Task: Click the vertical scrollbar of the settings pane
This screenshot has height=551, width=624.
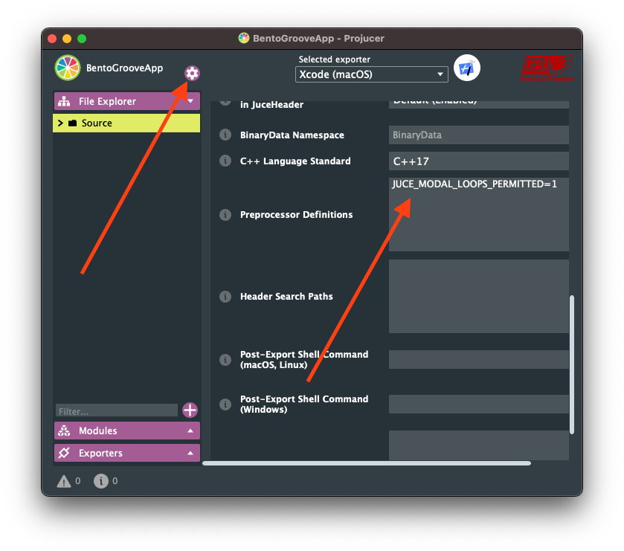Action: coord(572,364)
